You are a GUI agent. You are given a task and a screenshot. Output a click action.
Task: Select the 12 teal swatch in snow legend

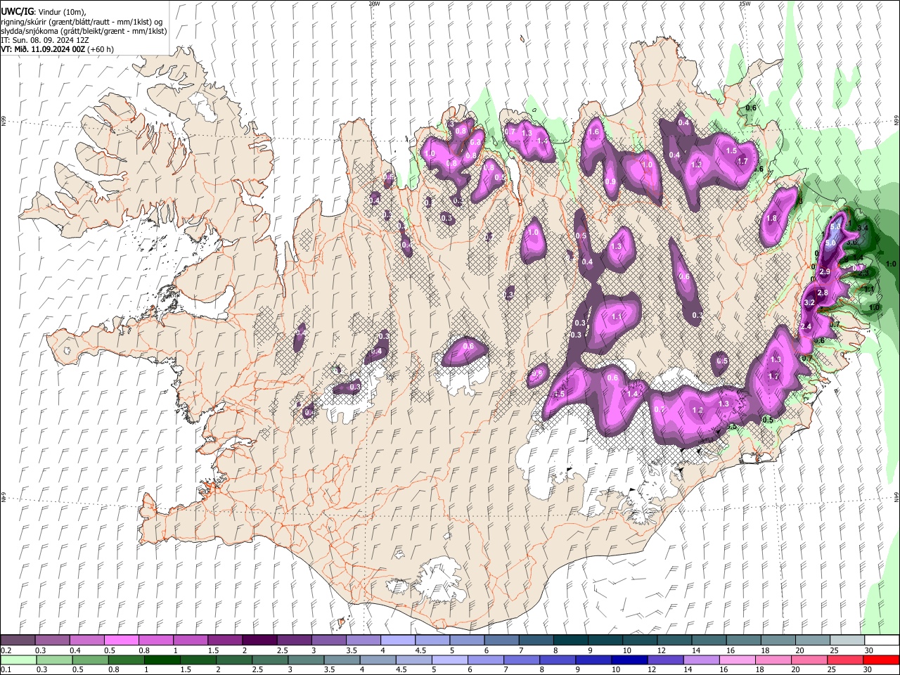pyautogui.click(x=674, y=641)
